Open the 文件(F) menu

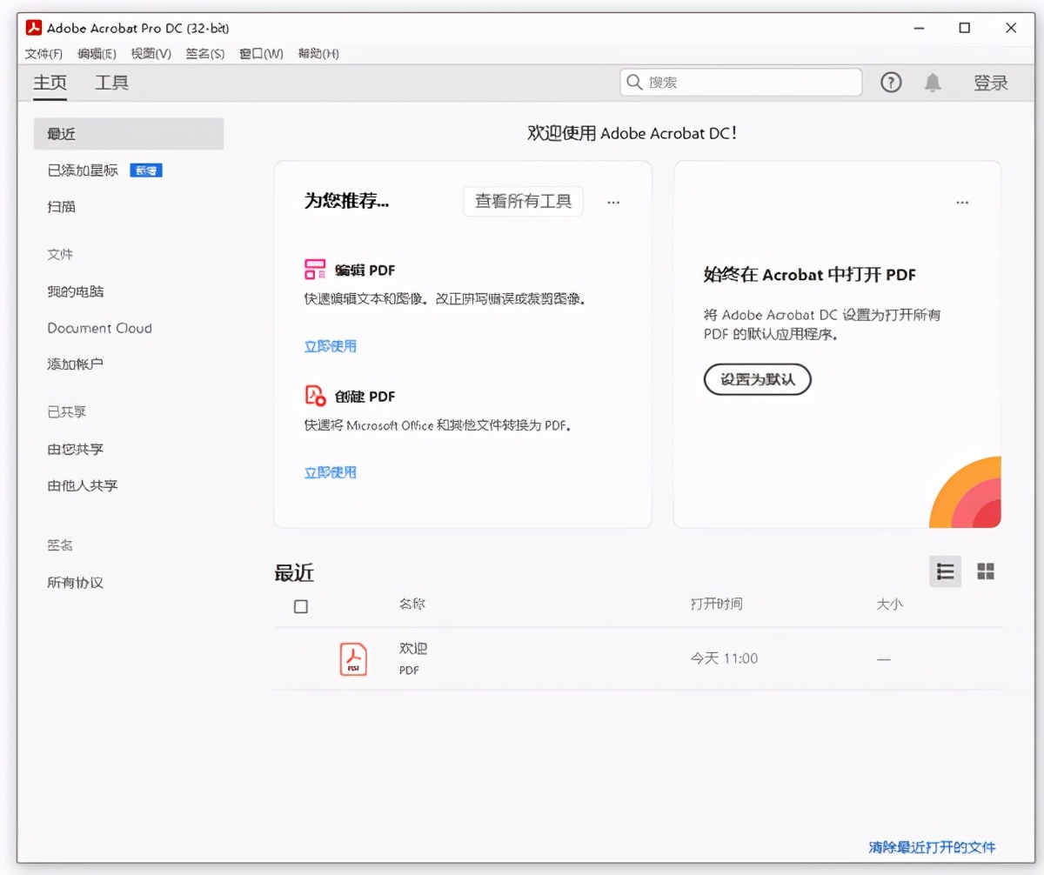coord(43,53)
